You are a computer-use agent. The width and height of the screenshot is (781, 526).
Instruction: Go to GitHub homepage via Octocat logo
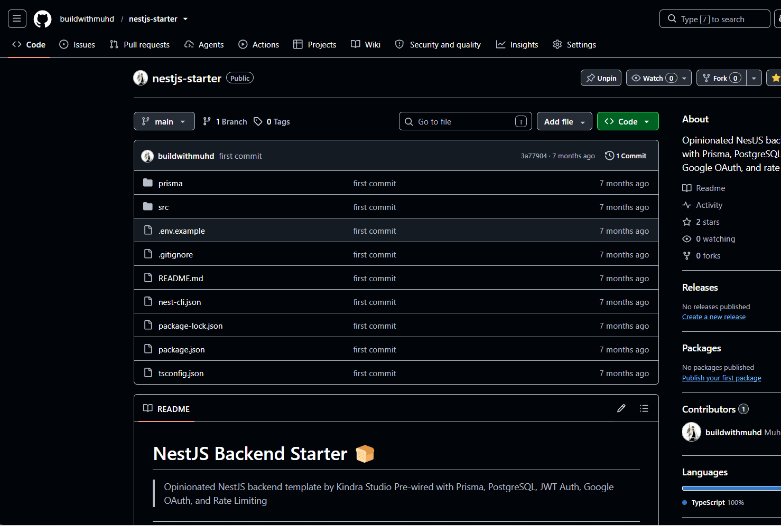tap(43, 19)
